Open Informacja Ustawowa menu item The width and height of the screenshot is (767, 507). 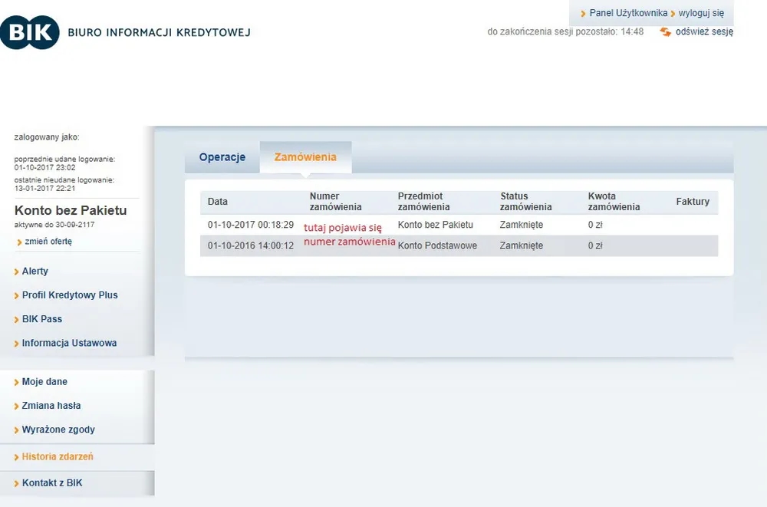point(69,344)
